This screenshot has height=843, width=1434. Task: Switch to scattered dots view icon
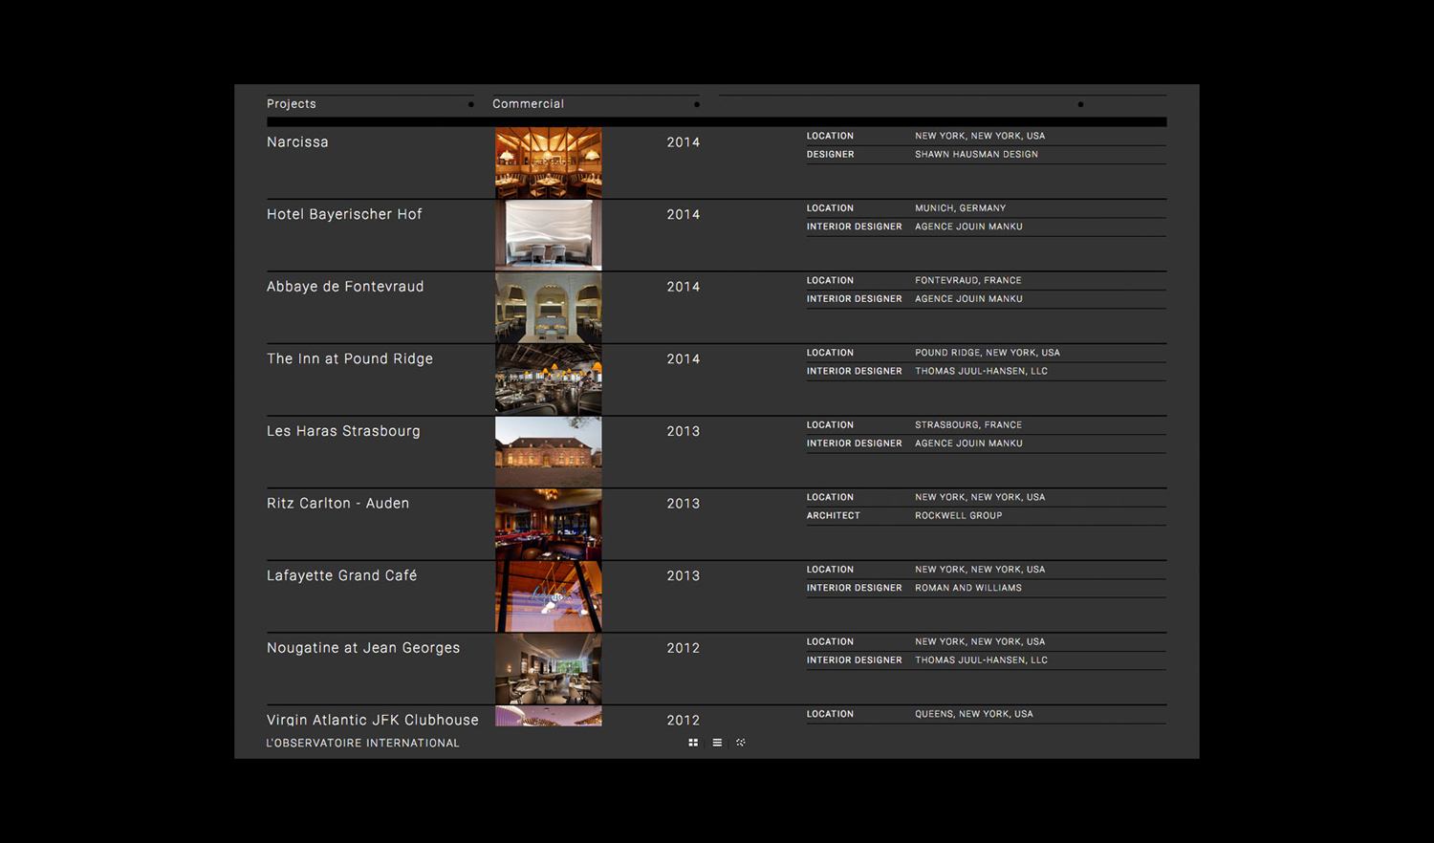click(x=741, y=743)
